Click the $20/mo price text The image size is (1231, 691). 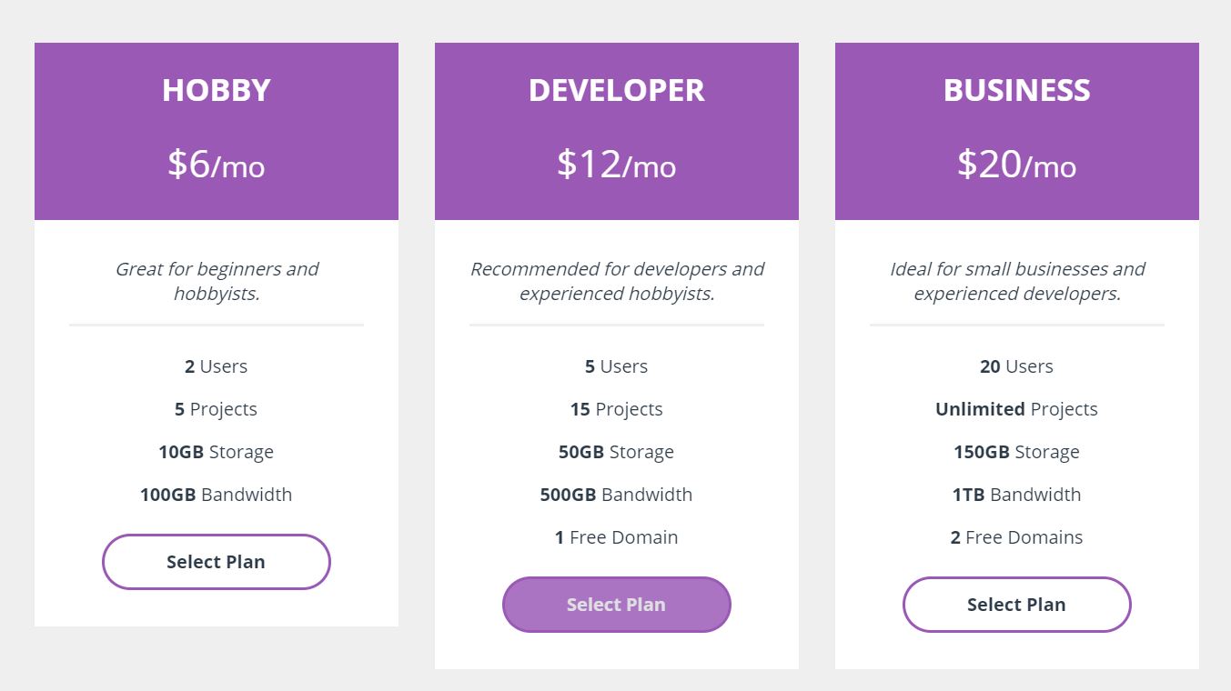1016,165
